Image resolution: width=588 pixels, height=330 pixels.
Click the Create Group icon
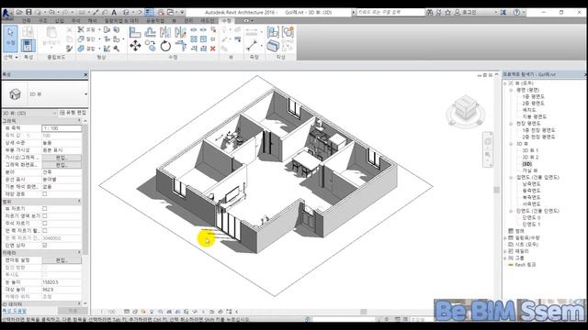[288, 32]
